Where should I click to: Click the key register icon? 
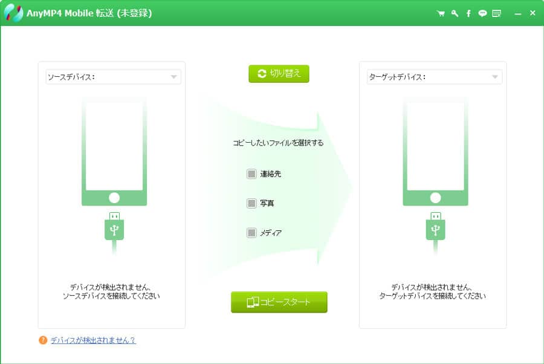point(455,13)
